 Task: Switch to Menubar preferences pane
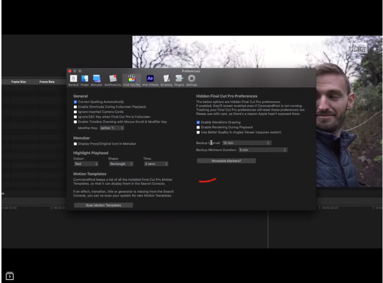point(96,80)
